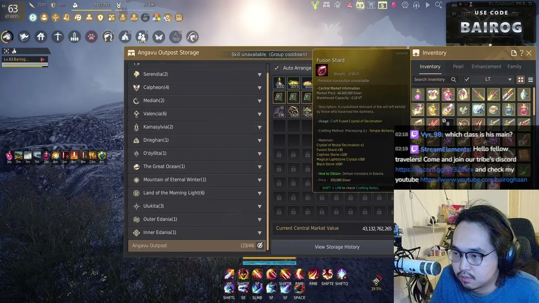The height and width of the screenshot is (303, 539).
Task: Switch to the Pearl tab
Action: (458, 66)
